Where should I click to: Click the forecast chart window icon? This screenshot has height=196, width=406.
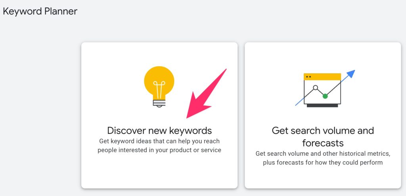322,90
